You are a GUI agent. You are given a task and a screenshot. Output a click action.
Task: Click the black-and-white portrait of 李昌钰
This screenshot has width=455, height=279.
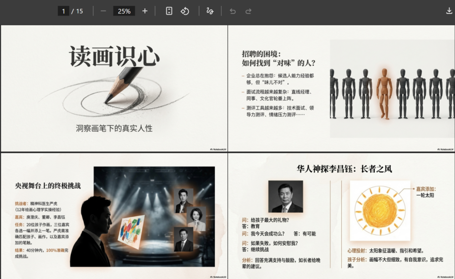pos(285,197)
